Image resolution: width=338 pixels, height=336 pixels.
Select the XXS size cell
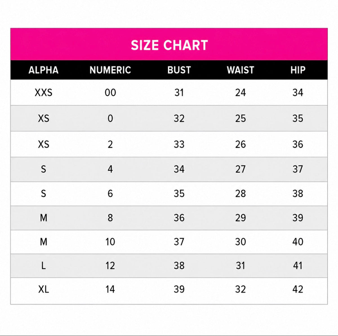(x=43, y=93)
